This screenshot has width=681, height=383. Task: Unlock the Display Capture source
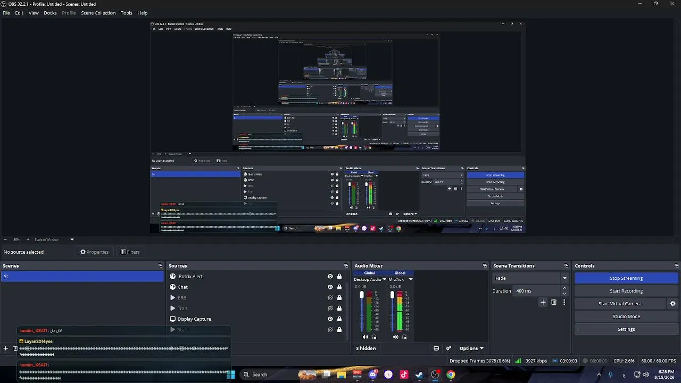[x=339, y=319]
